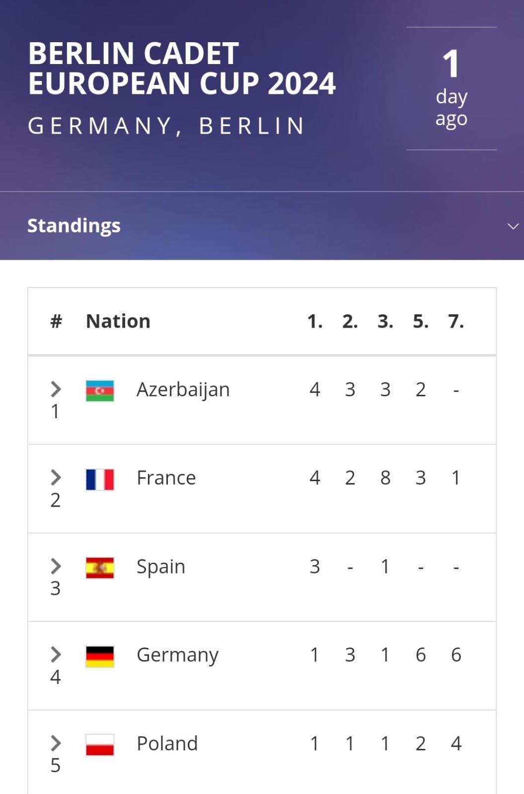Expand the Spain row chevron
The width and height of the screenshot is (524, 794).
pyautogui.click(x=56, y=566)
